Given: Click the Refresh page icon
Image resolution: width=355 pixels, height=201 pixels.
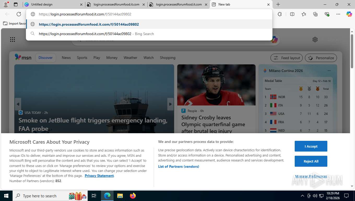Looking at the screenshot, I should point(19,14).
